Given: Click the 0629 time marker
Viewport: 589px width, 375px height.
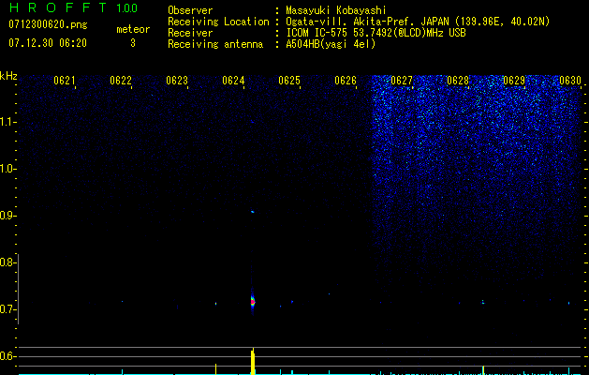Looking at the screenshot, I should [x=514, y=81].
